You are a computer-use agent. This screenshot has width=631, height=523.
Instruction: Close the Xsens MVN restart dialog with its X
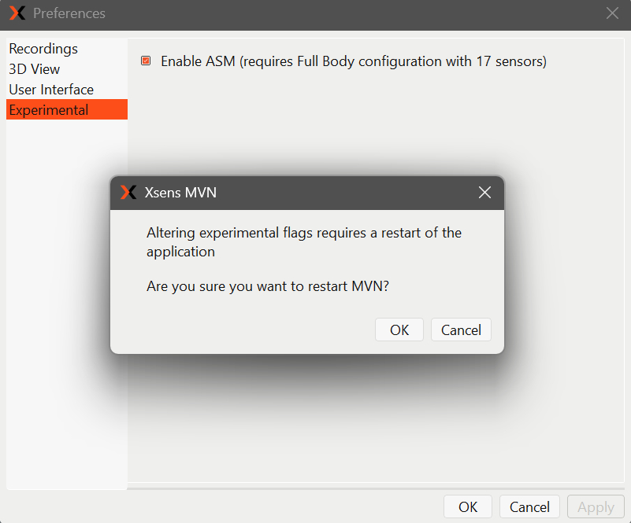[x=484, y=192]
